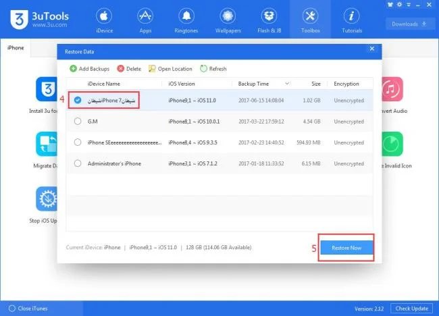
Task: Close the Restore Data dialog
Action: click(372, 49)
